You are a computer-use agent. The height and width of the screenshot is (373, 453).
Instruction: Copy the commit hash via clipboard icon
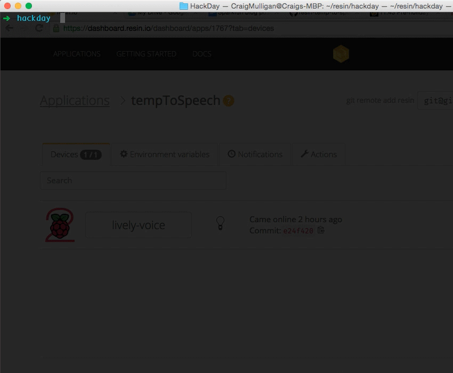(321, 230)
